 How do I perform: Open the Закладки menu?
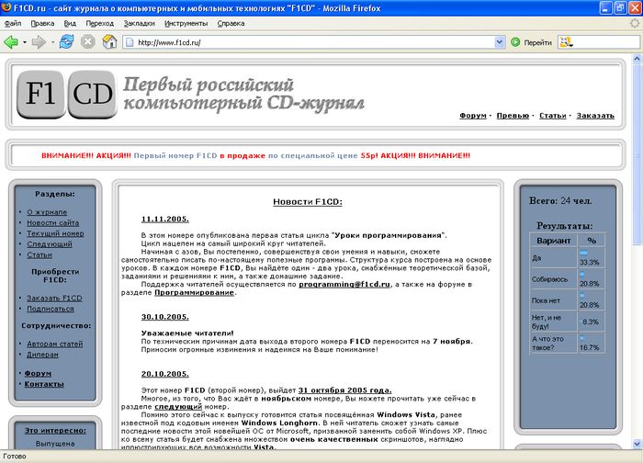click(140, 23)
